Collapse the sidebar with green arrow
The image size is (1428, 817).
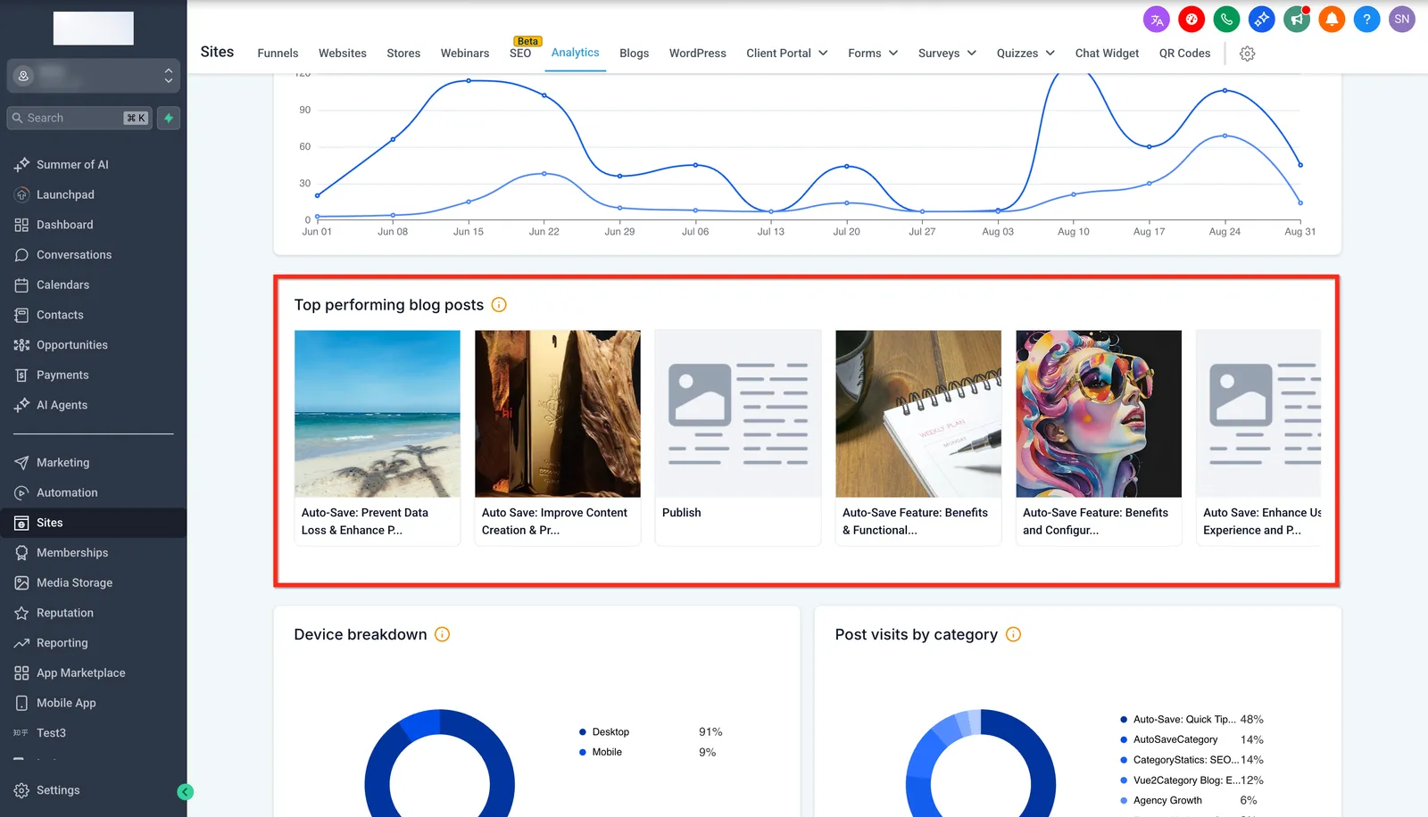pyautogui.click(x=186, y=792)
